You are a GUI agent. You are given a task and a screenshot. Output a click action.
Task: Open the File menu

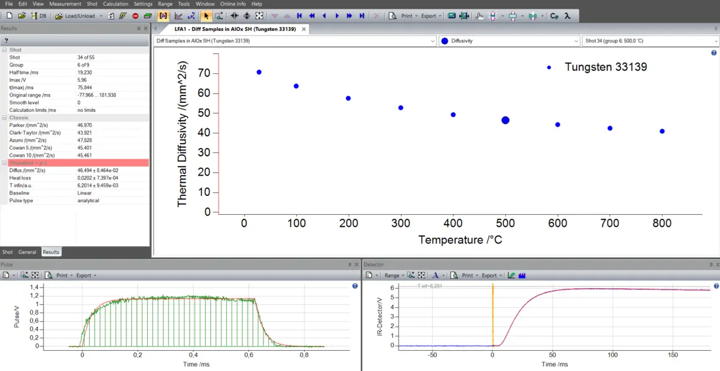(9, 4)
